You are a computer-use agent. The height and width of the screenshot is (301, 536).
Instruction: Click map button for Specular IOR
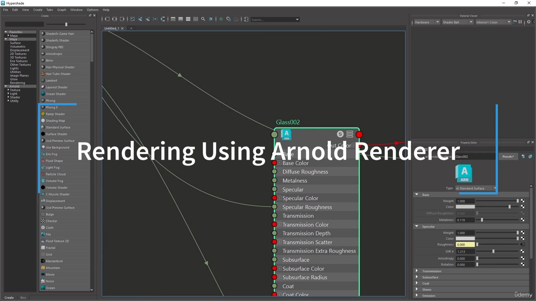pyautogui.click(x=523, y=252)
